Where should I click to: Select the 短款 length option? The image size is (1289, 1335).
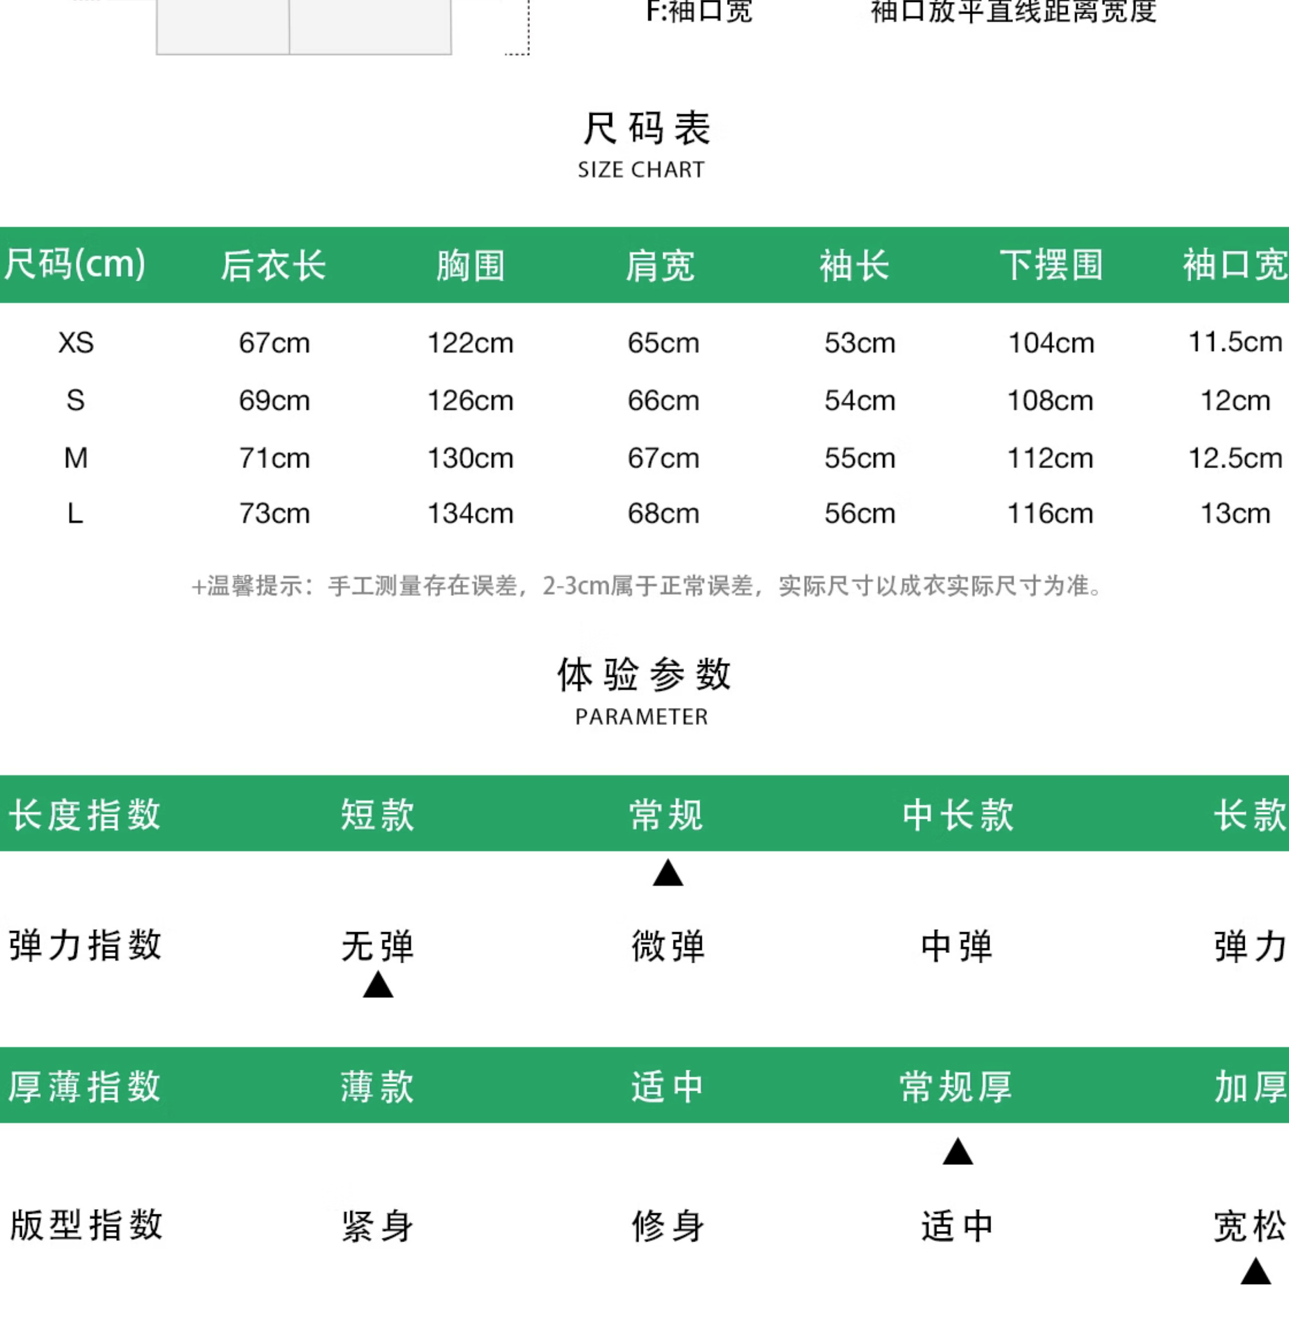(378, 814)
